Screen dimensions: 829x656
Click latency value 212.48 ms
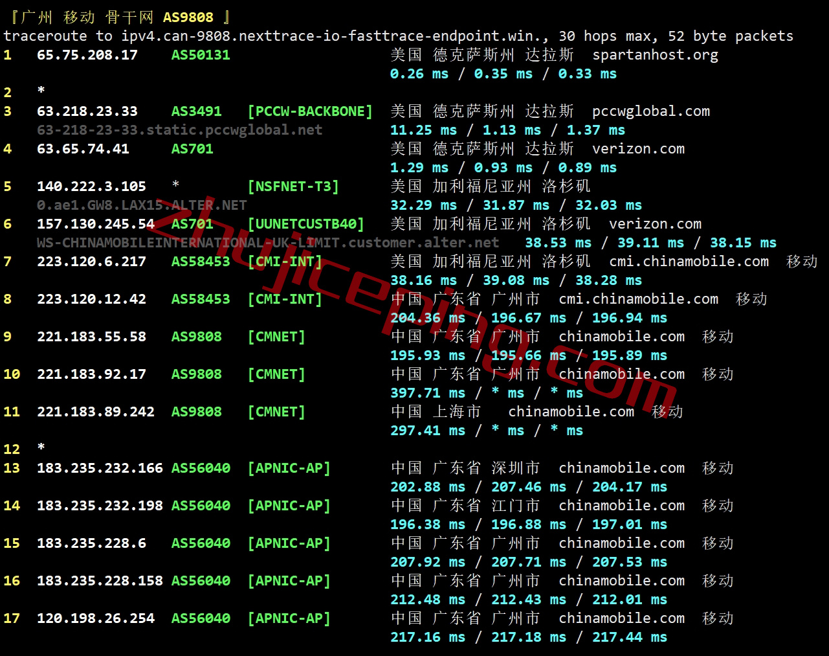(428, 600)
